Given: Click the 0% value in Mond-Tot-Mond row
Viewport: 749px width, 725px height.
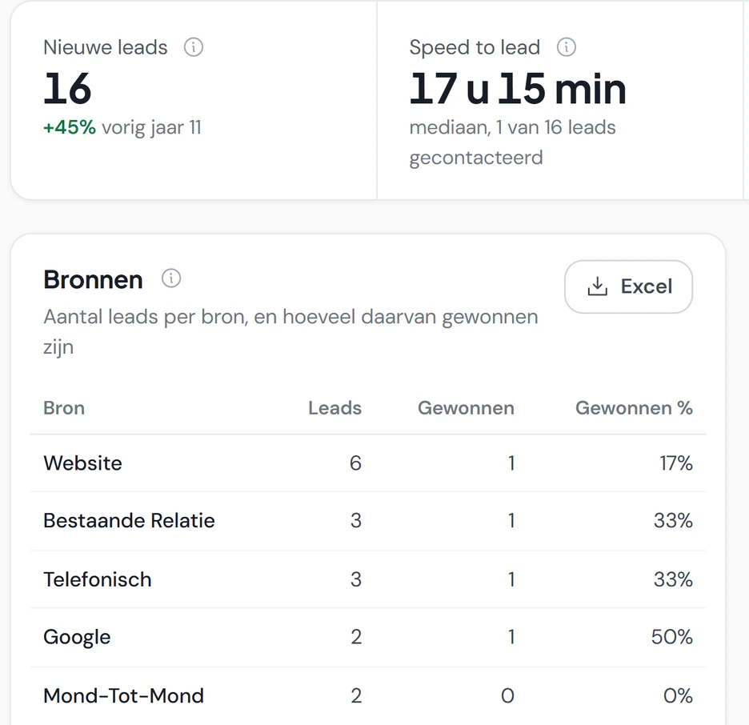Looking at the screenshot, I should coord(678,696).
